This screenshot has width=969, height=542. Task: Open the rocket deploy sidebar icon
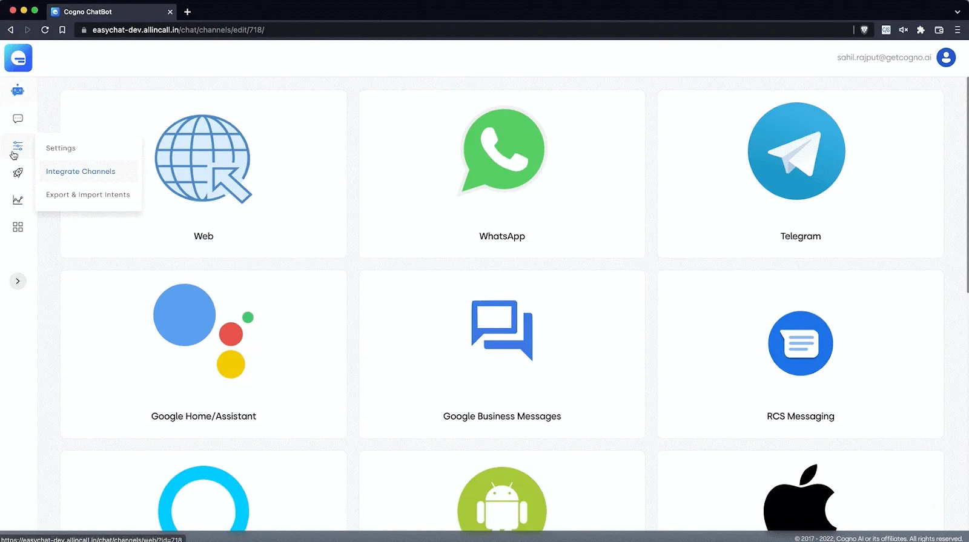[x=18, y=173]
